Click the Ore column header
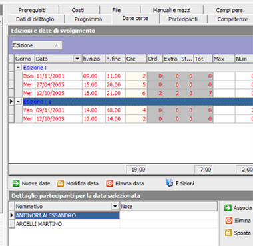Screen dimensions: 253x246 [136, 59]
